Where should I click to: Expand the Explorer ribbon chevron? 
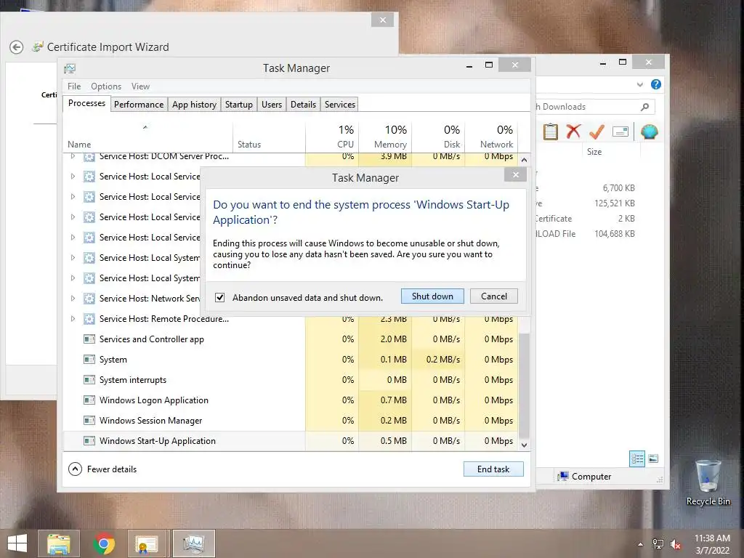639,84
